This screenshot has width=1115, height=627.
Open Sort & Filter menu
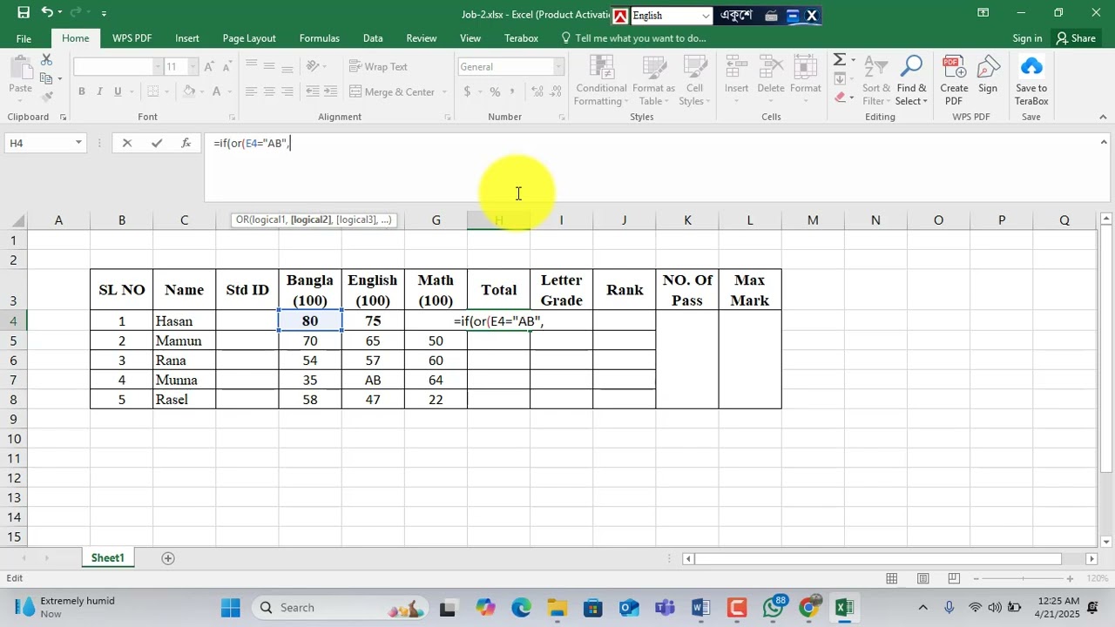(875, 80)
